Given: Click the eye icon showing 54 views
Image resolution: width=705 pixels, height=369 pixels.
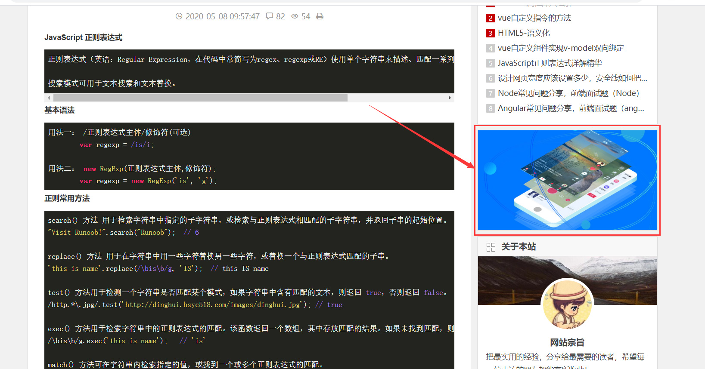Looking at the screenshot, I should (295, 16).
